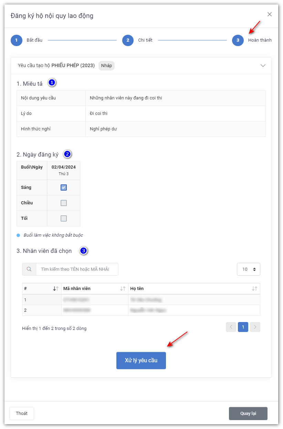283x429 pixels.
Task: Collapse the Yêu cầu tạo hộ panel chevron
Action: pos(263,66)
